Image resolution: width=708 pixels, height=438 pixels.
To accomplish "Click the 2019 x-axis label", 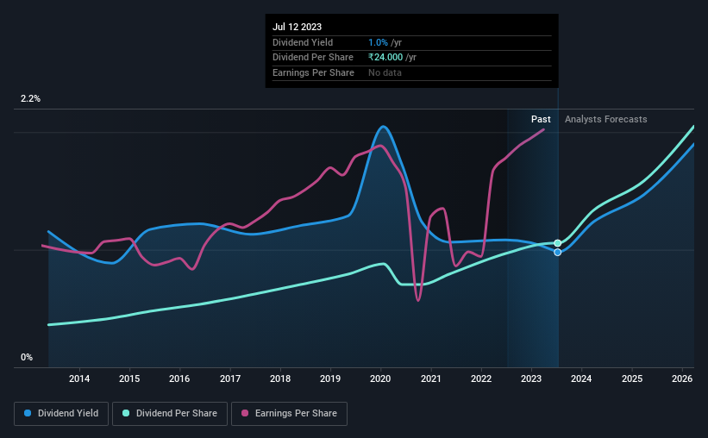I will (x=330, y=379).
